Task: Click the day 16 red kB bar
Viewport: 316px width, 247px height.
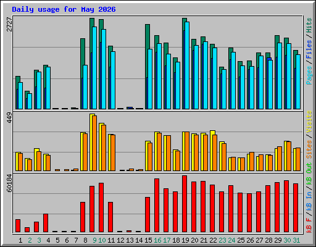Action: click(x=157, y=206)
